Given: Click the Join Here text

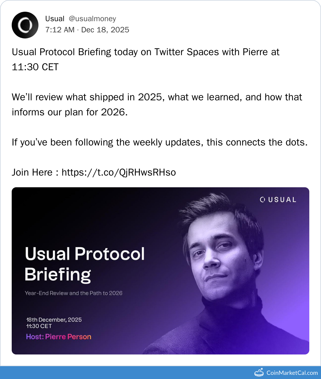Looking at the screenshot, I should pyautogui.click(x=32, y=172).
